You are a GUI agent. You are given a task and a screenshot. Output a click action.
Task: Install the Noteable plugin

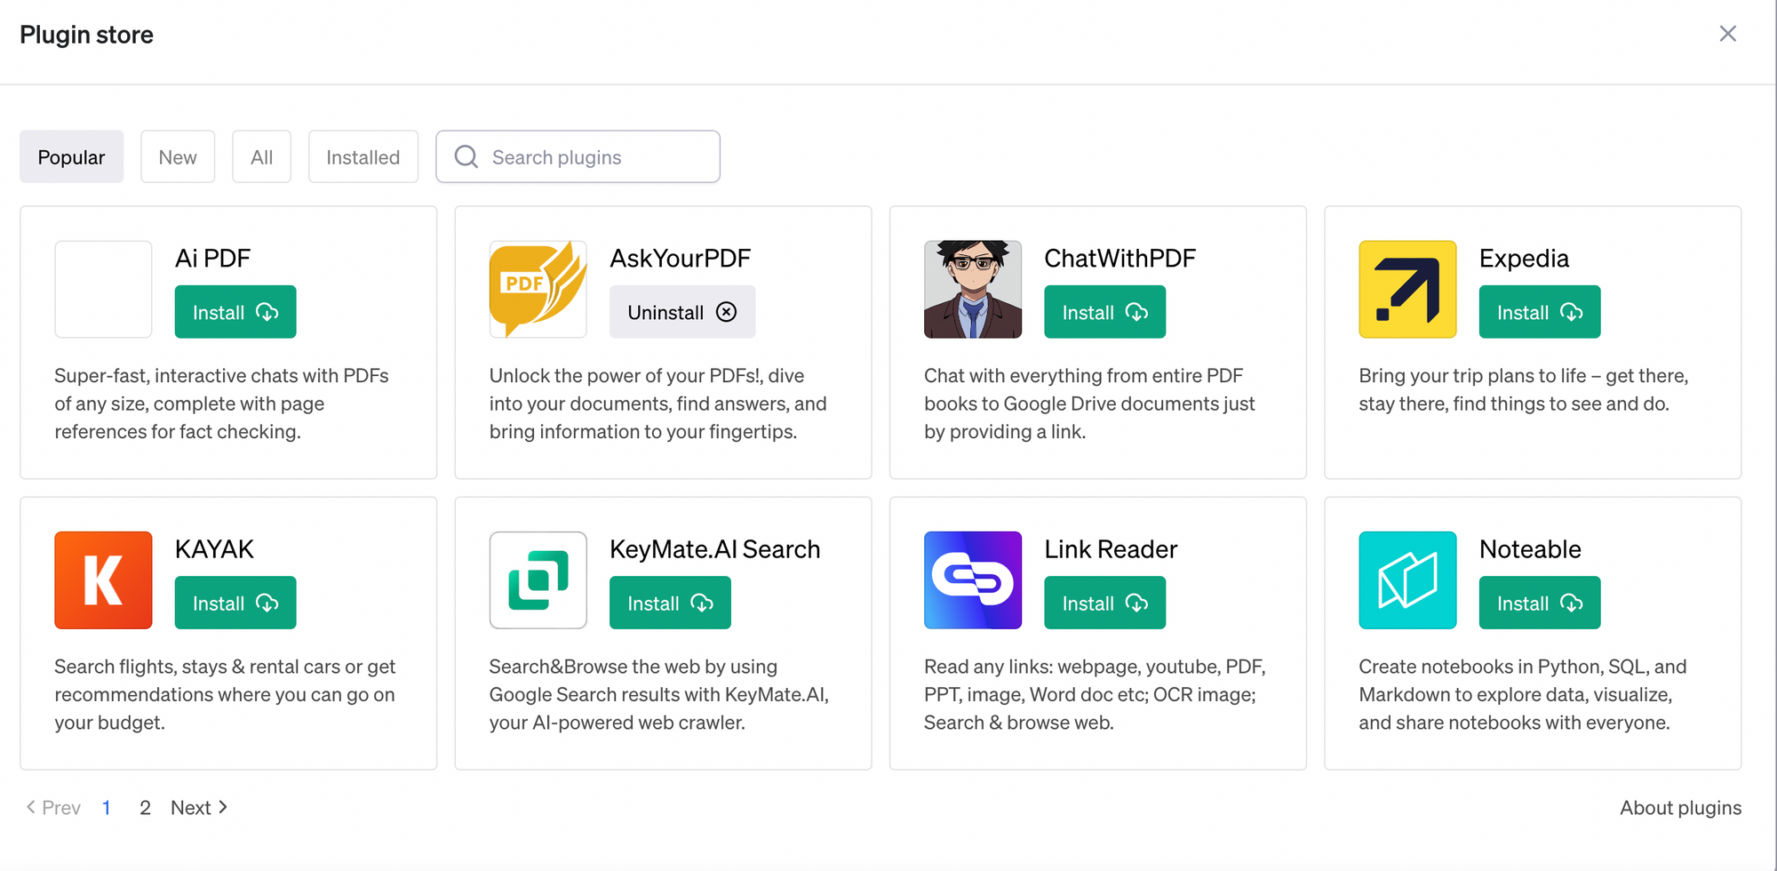point(1540,603)
